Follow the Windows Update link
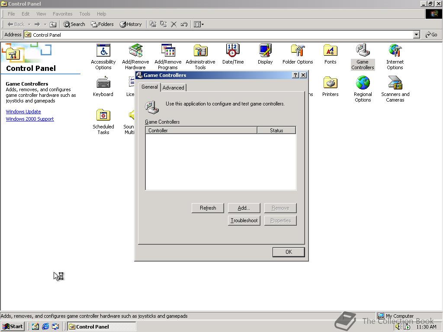Image resolution: width=443 pixels, height=332 pixels. (x=23, y=112)
